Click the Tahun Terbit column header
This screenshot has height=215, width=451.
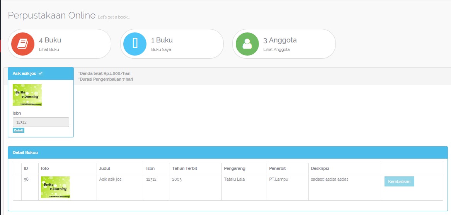[184, 168]
